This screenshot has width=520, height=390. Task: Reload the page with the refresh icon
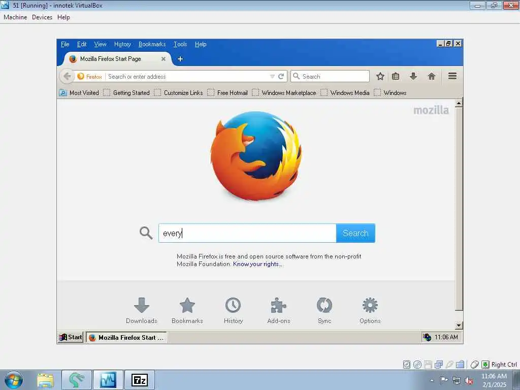[281, 77]
